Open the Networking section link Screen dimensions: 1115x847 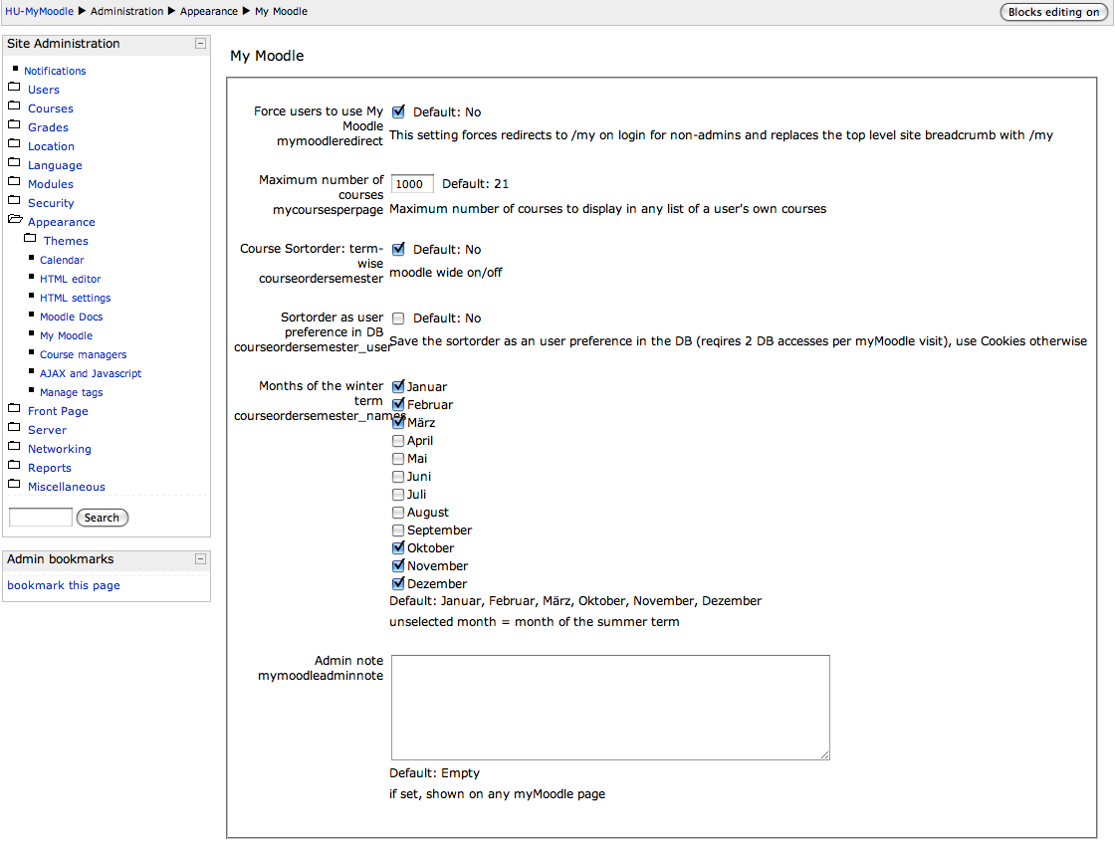(60, 450)
